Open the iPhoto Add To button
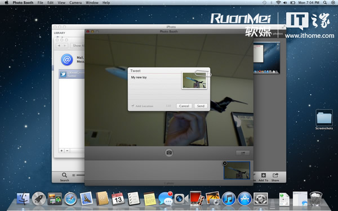 click(264, 177)
